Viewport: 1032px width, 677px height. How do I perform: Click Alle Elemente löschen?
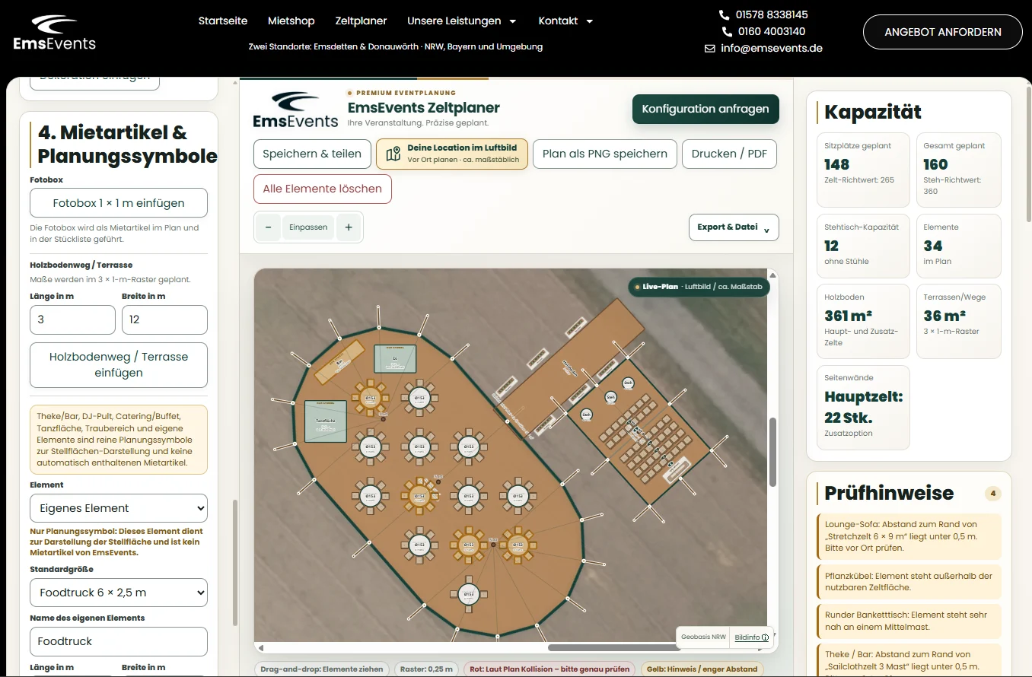[323, 189]
